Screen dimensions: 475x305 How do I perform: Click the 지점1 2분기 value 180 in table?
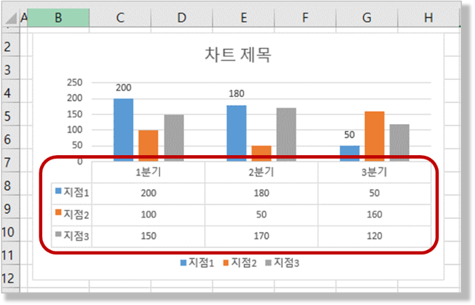point(261,193)
